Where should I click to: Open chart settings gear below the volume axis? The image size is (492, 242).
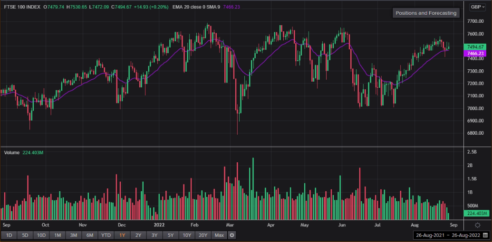[x=478, y=225]
